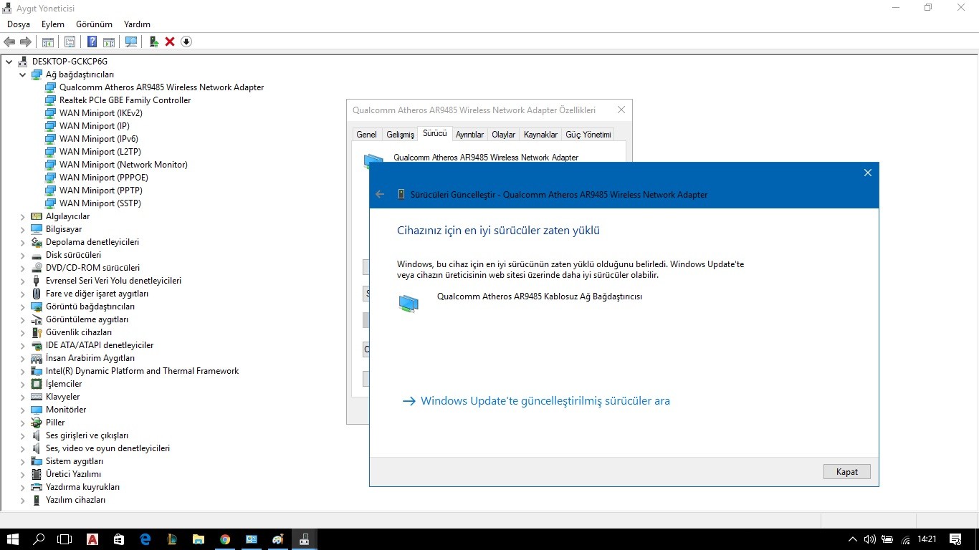Switch to the Kaynaklar tab
The height and width of the screenshot is (550, 979).
pos(540,135)
